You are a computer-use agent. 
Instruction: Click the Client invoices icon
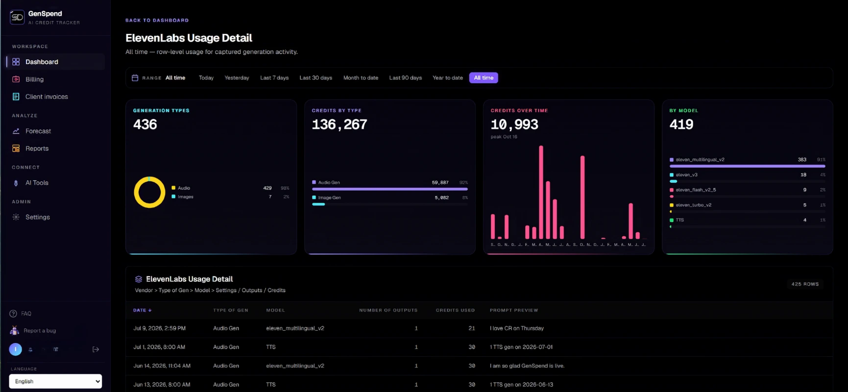tap(16, 97)
